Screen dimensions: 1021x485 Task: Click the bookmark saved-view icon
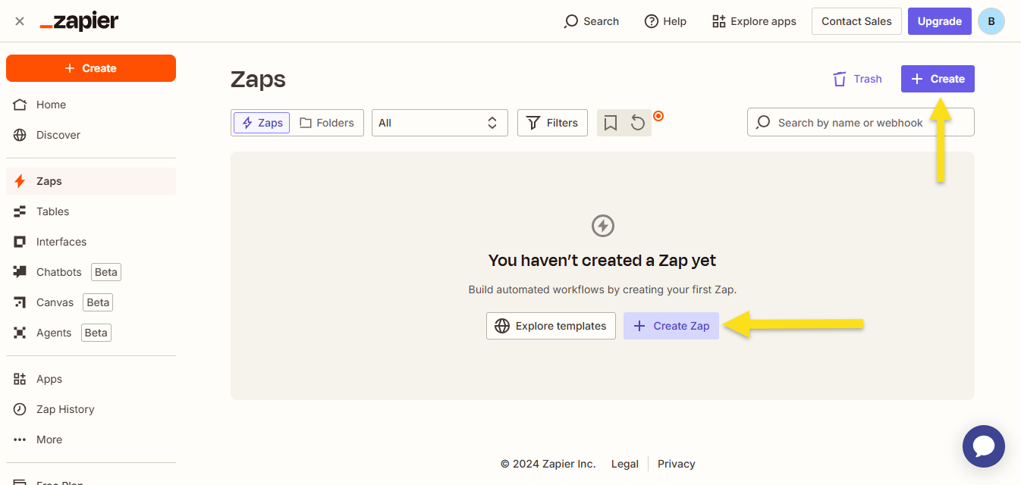611,123
